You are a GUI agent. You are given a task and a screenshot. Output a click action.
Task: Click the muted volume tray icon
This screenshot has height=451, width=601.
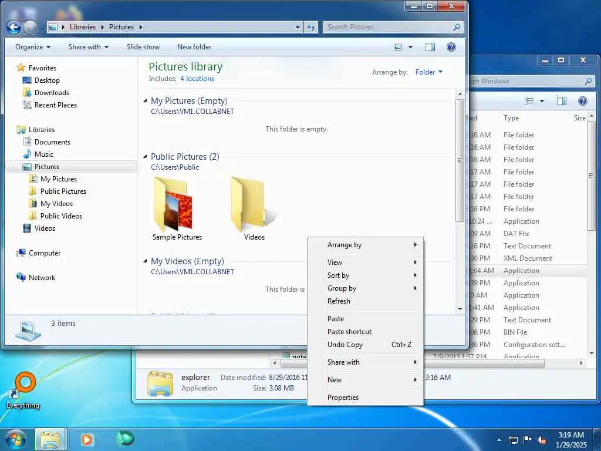point(542,440)
